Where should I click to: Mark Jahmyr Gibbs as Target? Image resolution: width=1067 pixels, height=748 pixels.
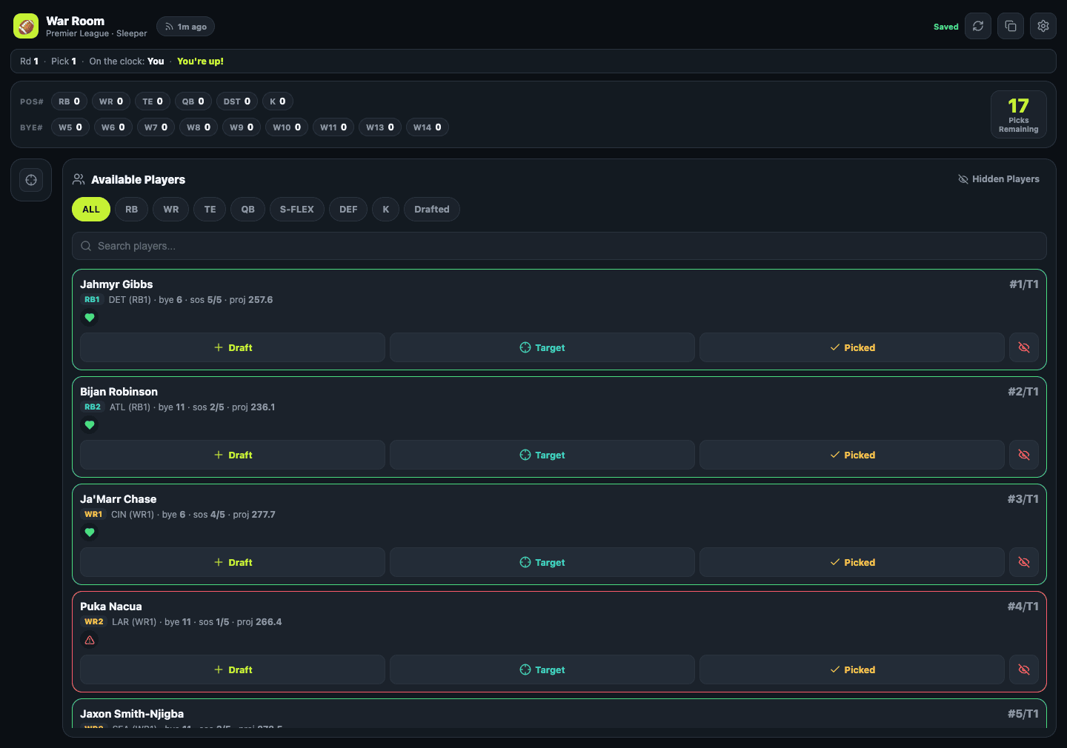(x=542, y=347)
